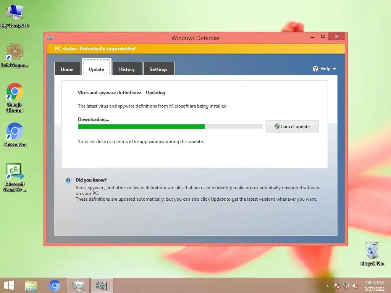Screen dimensions: 391x293
Task: Open network status tray icon
Action: (346, 286)
